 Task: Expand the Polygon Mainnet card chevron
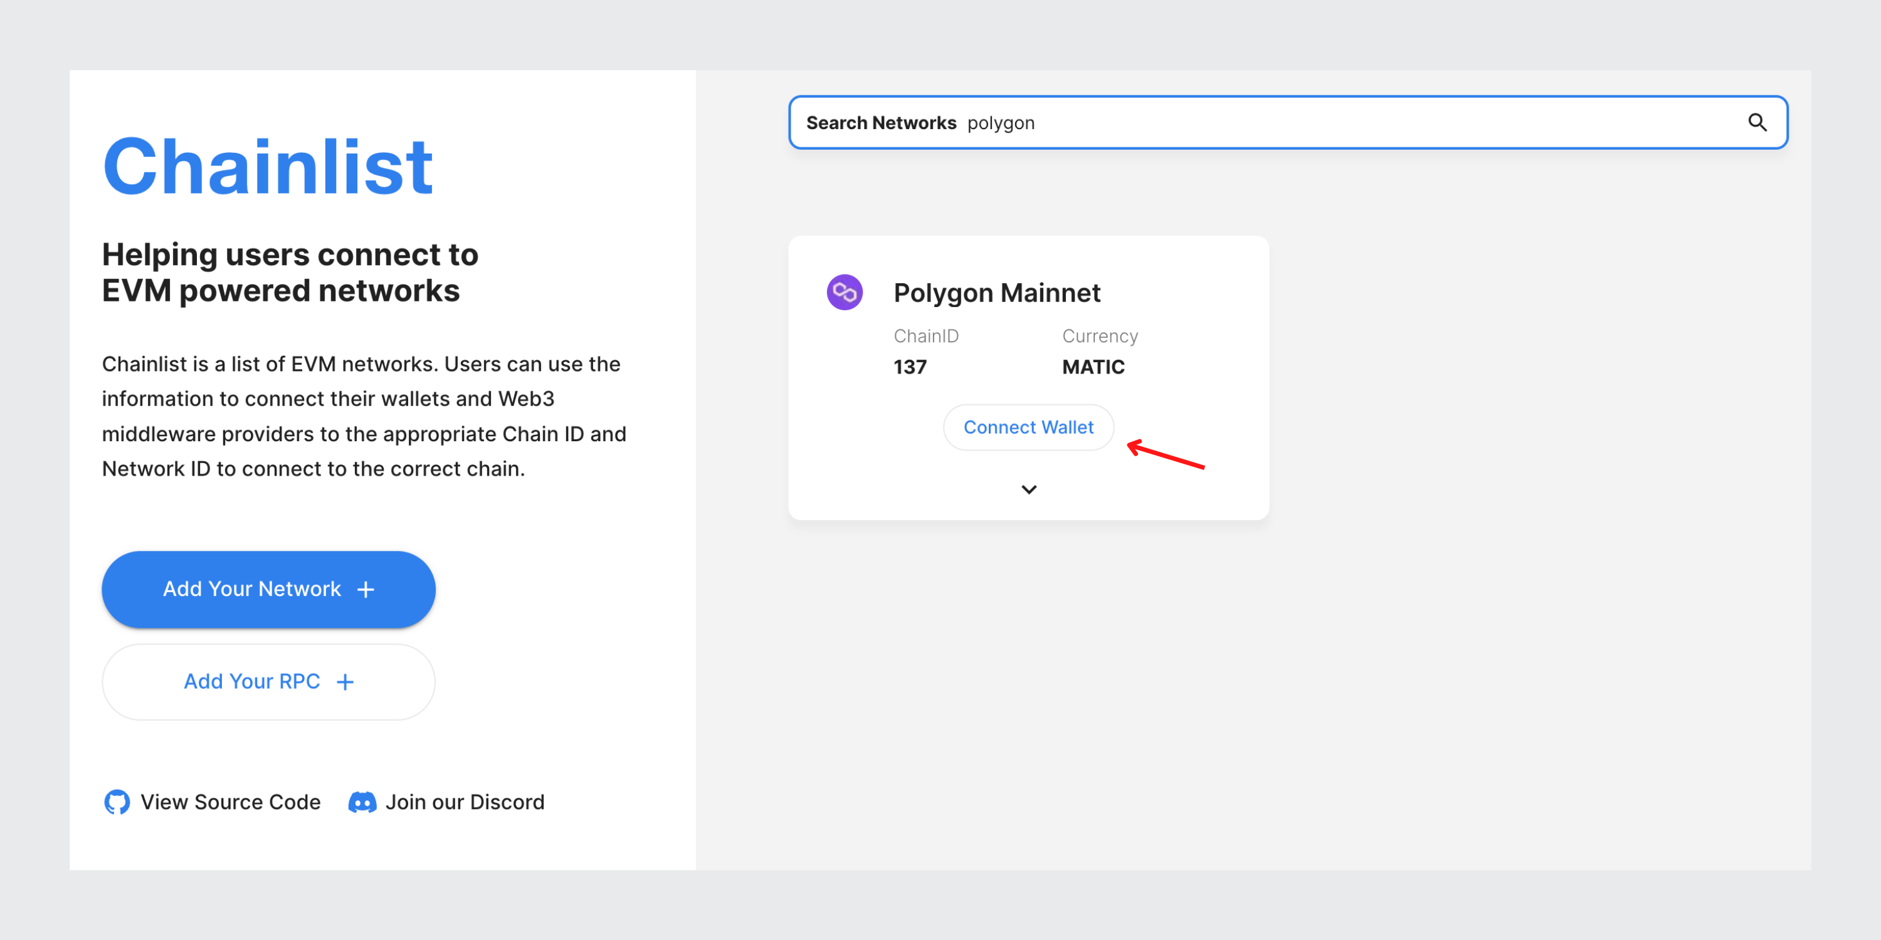click(1028, 489)
